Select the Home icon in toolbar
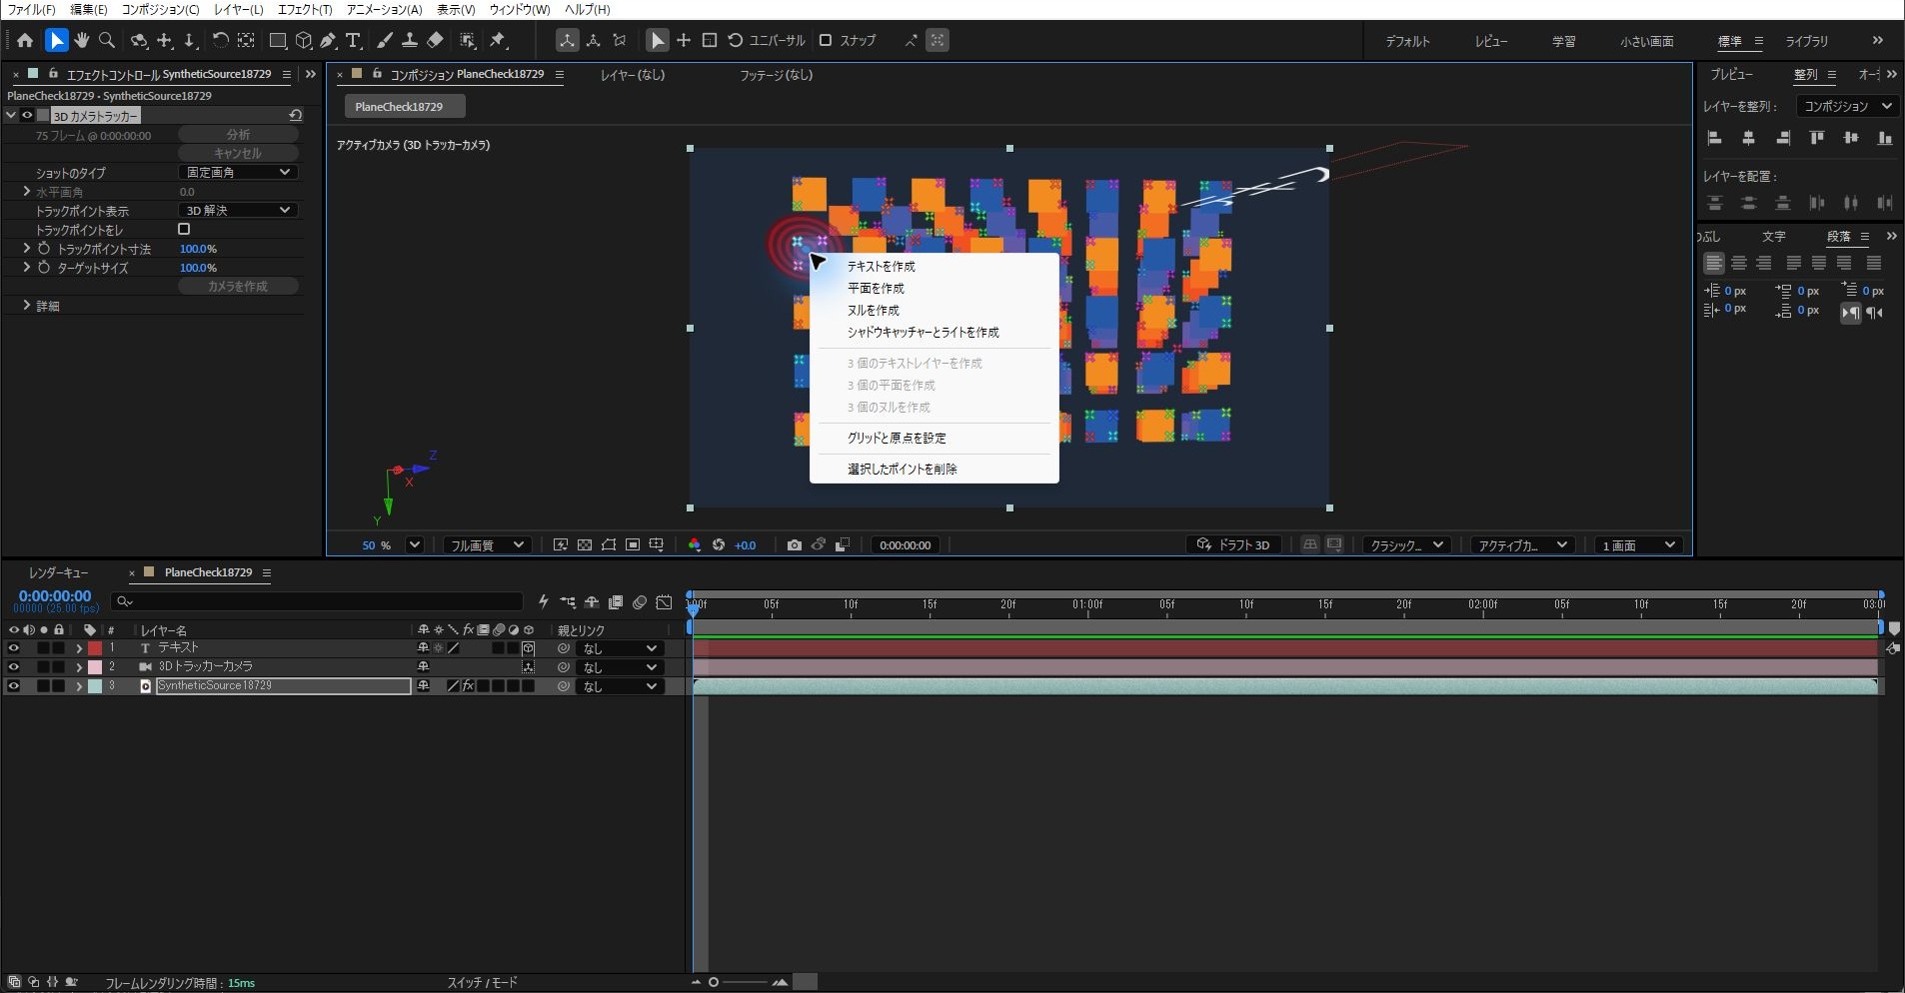The width and height of the screenshot is (1905, 993). point(25,40)
